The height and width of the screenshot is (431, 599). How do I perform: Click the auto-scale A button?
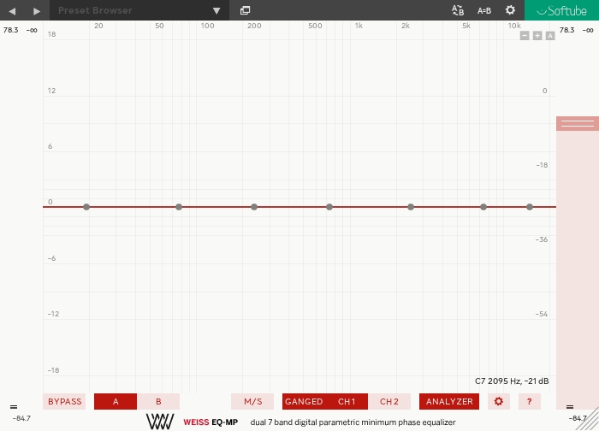coord(549,36)
